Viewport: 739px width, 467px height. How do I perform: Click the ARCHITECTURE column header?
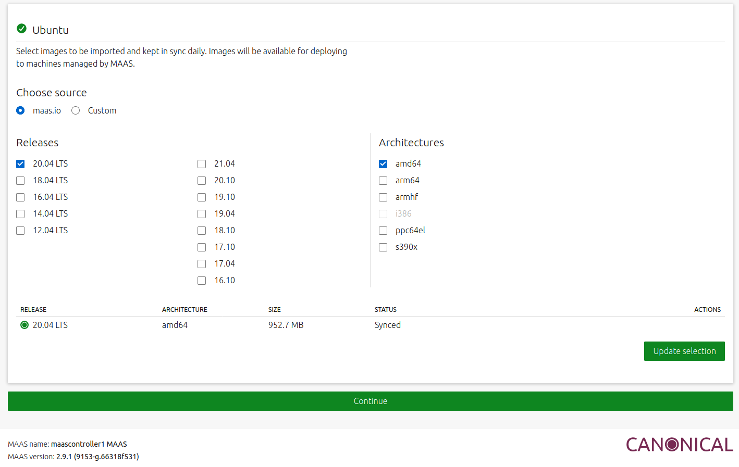tap(184, 309)
